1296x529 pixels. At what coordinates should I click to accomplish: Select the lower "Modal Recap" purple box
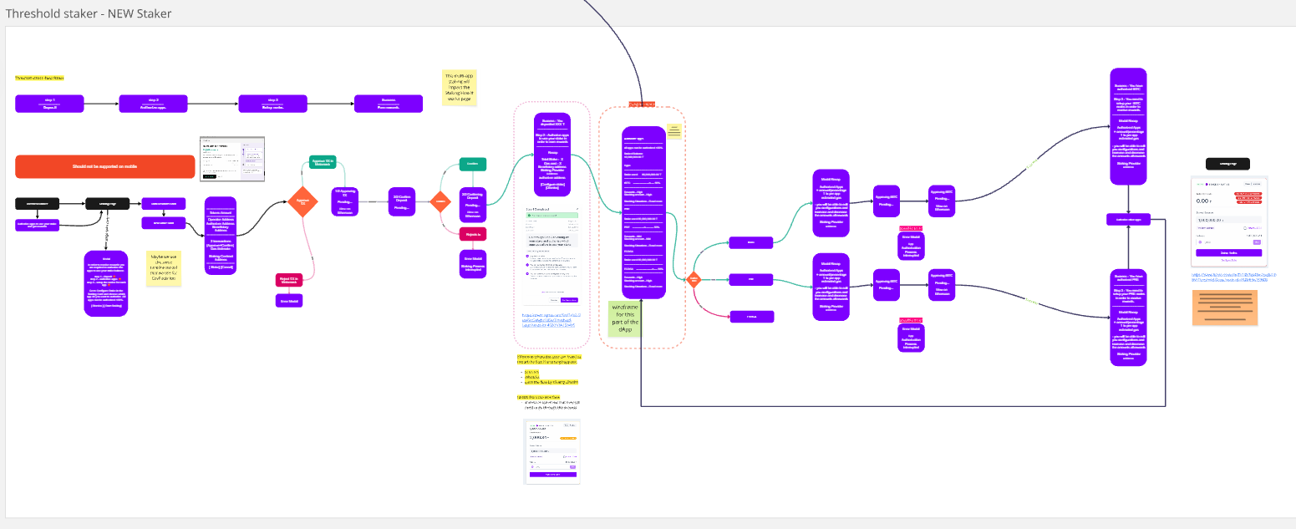[x=831, y=287]
